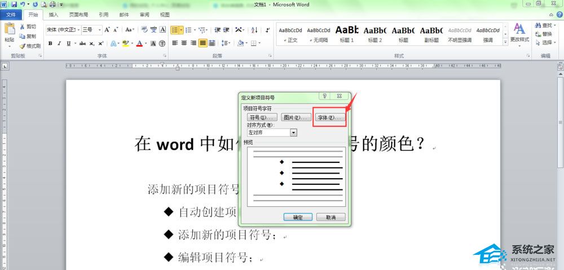Apply Strikethrough formatting

pos(83,43)
